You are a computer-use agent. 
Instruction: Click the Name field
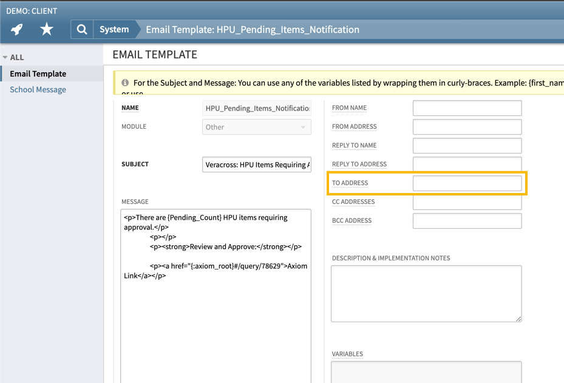click(256, 108)
